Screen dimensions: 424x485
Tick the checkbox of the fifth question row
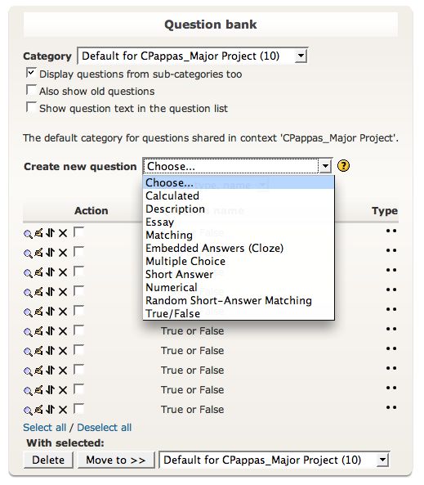[78, 311]
